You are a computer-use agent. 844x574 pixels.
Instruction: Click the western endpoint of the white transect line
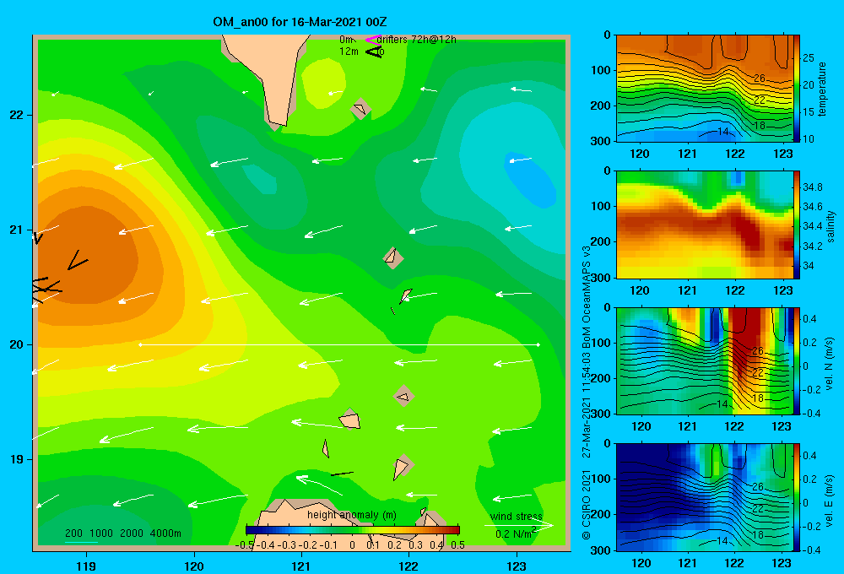(x=140, y=344)
